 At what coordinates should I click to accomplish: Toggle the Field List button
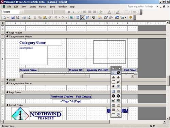(x=78, y=17)
